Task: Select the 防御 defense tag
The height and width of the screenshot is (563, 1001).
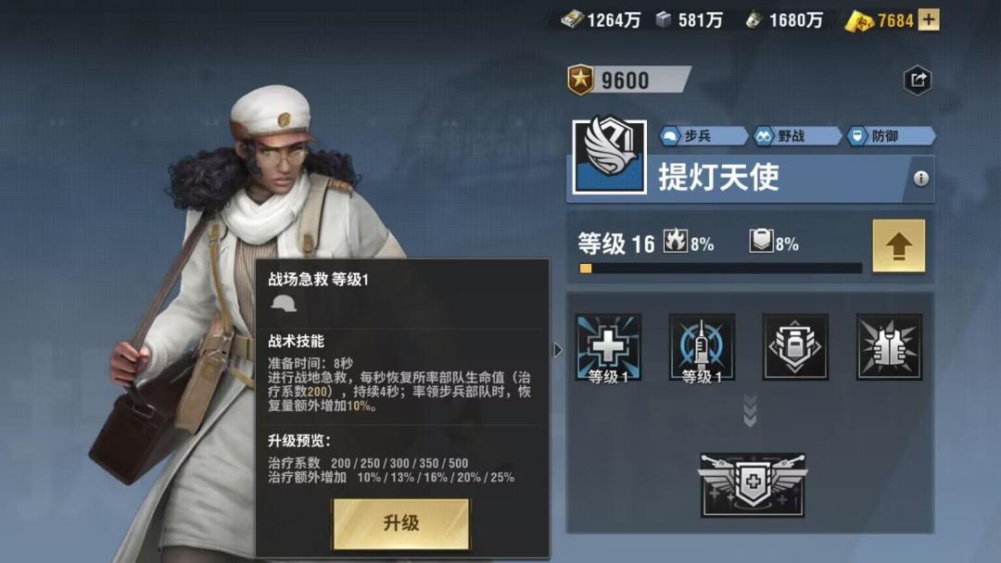Action: coord(891,136)
